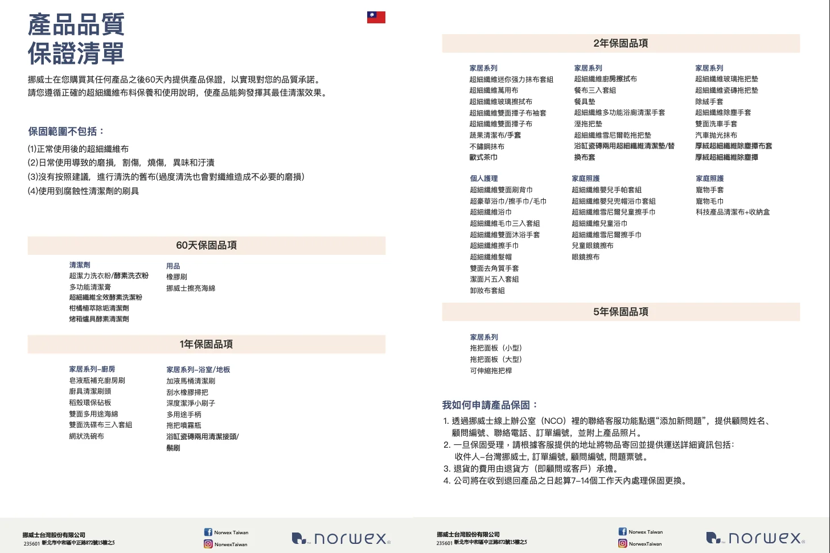The image size is (830, 553).
Task: Select the 1年保固品項 section header
Action: click(206, 344)
